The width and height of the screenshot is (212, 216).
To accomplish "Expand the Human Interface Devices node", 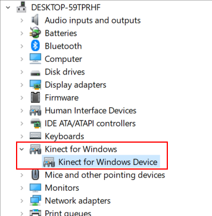I will [22, 111].
